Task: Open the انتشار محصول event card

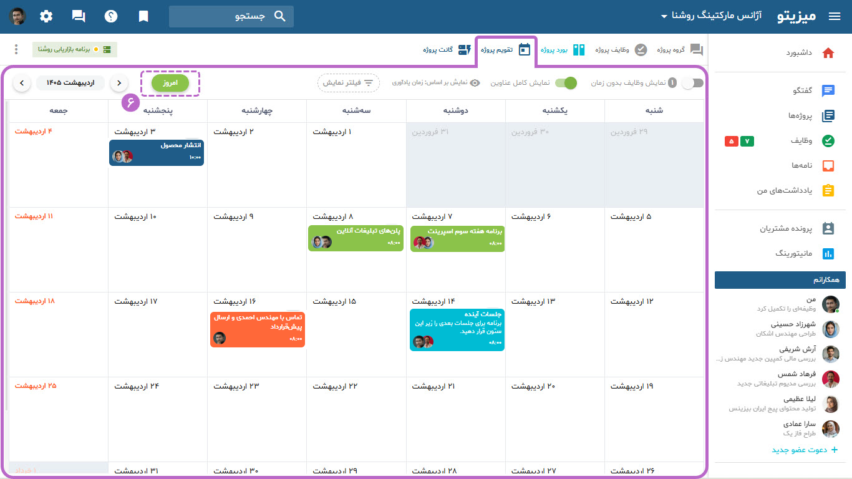Action: [x=157, y=152]
